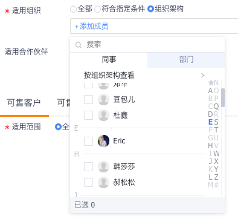238x219 pixels.
Task: Click 杜鑫's avatar icon
Action: click(x=103, y=115)
